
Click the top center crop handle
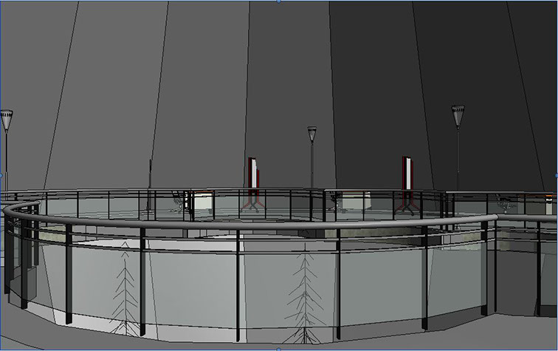279,1
